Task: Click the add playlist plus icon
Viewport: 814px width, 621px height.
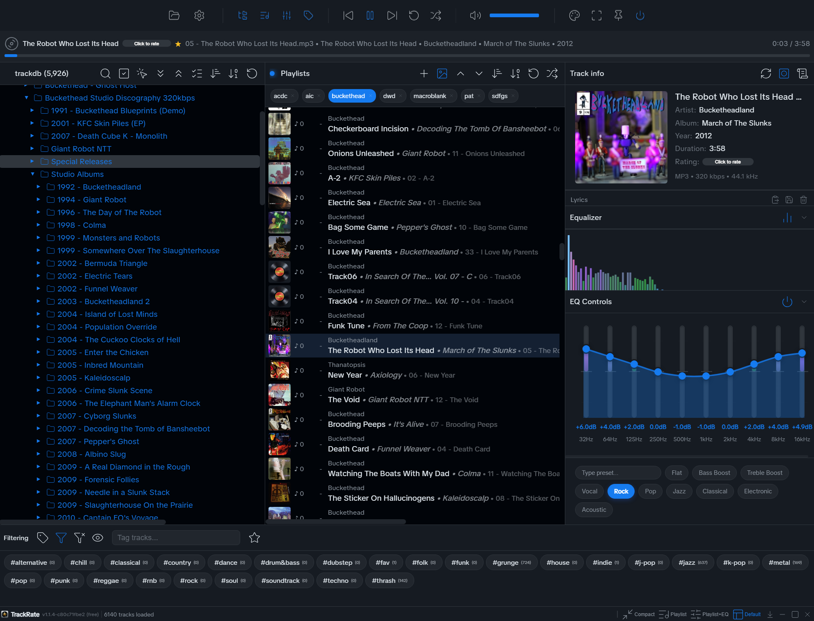Action: (x=424, y=73)
